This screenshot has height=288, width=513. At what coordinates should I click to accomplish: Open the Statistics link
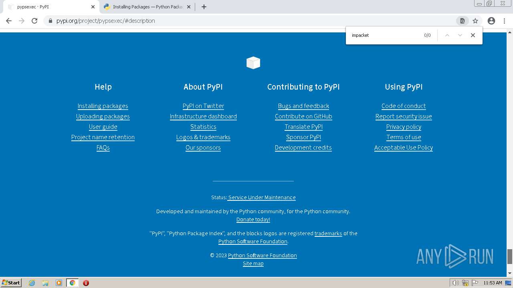pyautogui.click(x=203, y=127)
